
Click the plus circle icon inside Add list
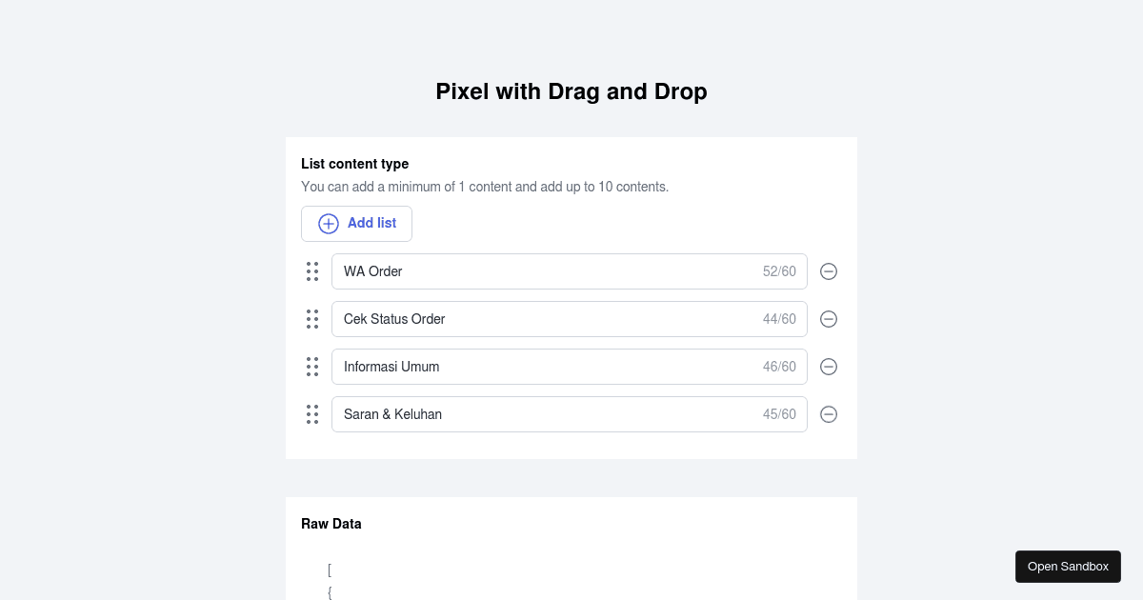[329, 223]
